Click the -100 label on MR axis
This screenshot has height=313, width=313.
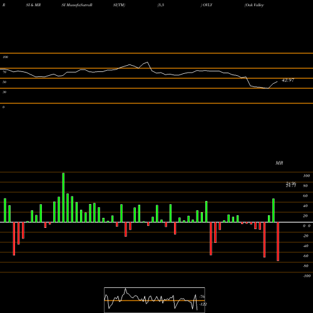click(307, 276)
